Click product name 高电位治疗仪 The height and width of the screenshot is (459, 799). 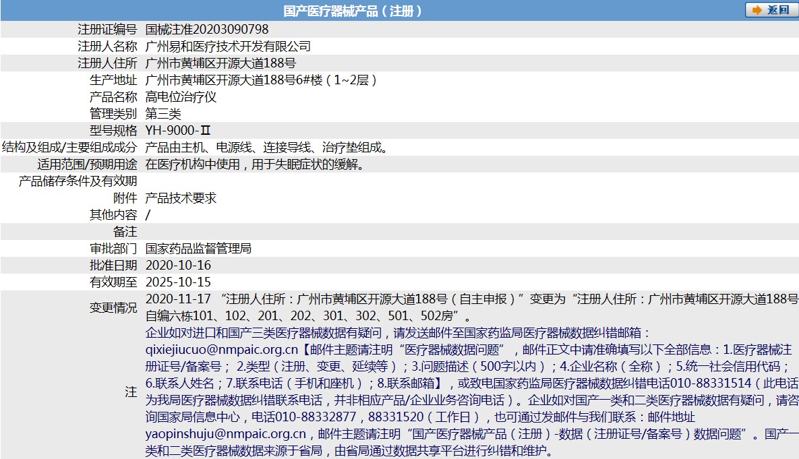pyautogui.click(x=181, y=97)
